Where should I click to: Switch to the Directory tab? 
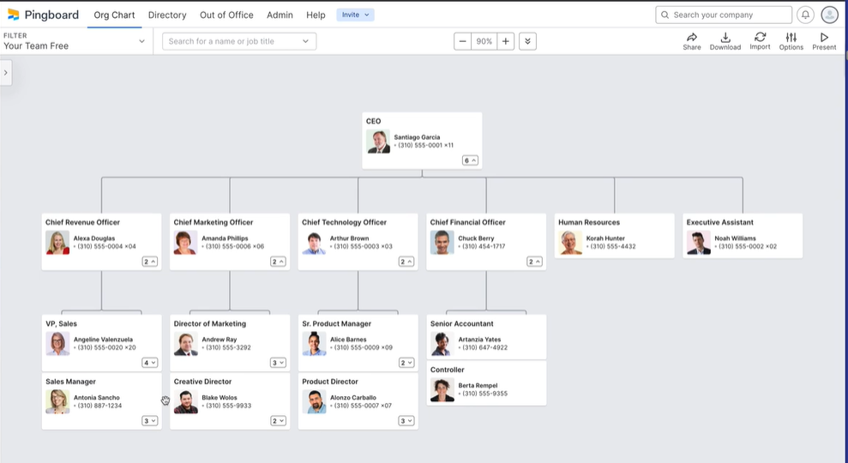pyautogui.click(x=166, y=15)
